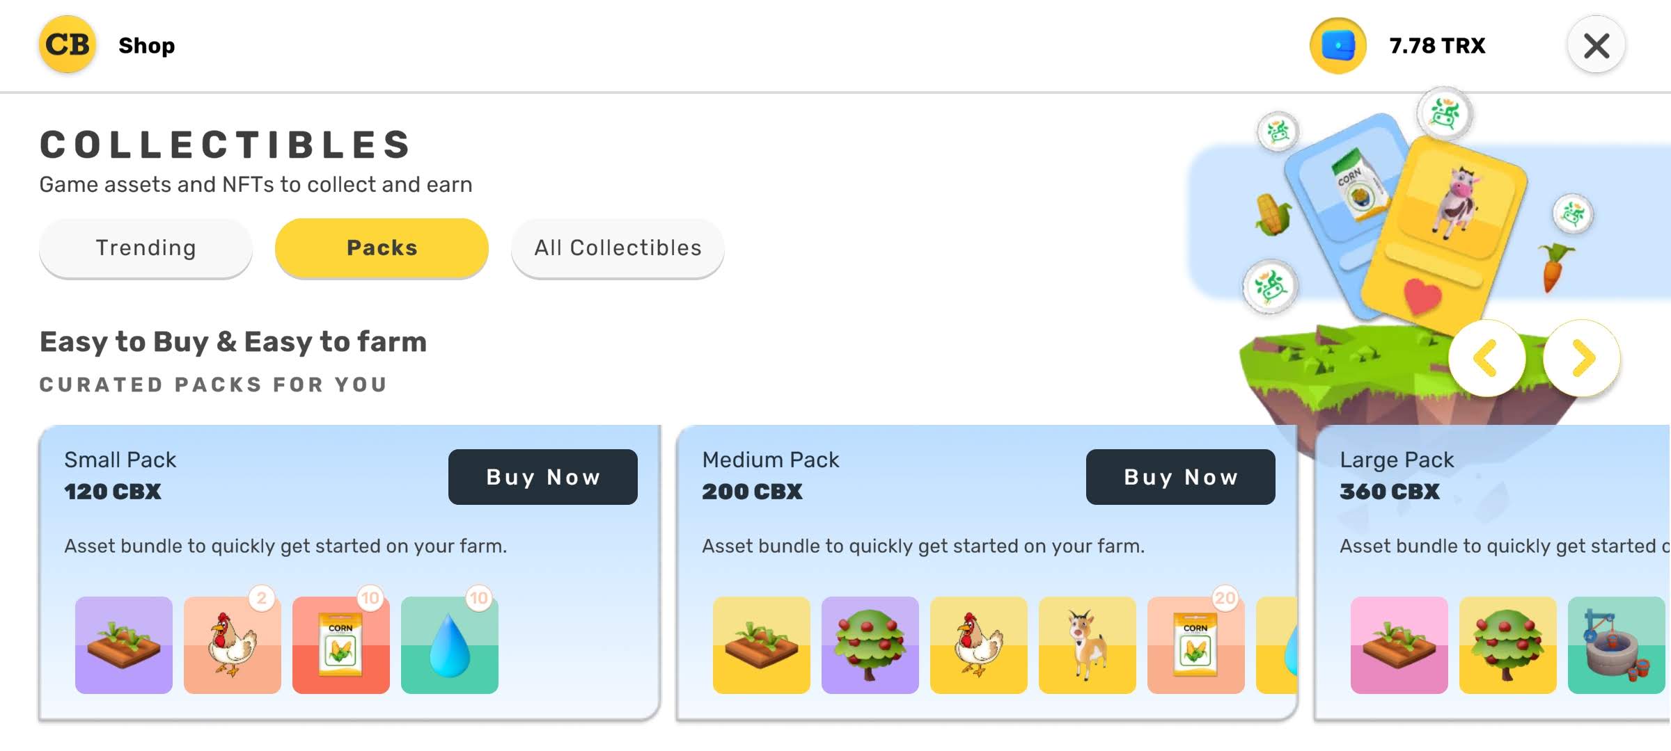Advance to next banner slide arrow

click(1582, 358)
